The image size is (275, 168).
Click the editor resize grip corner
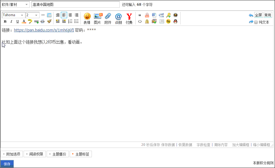272,146
